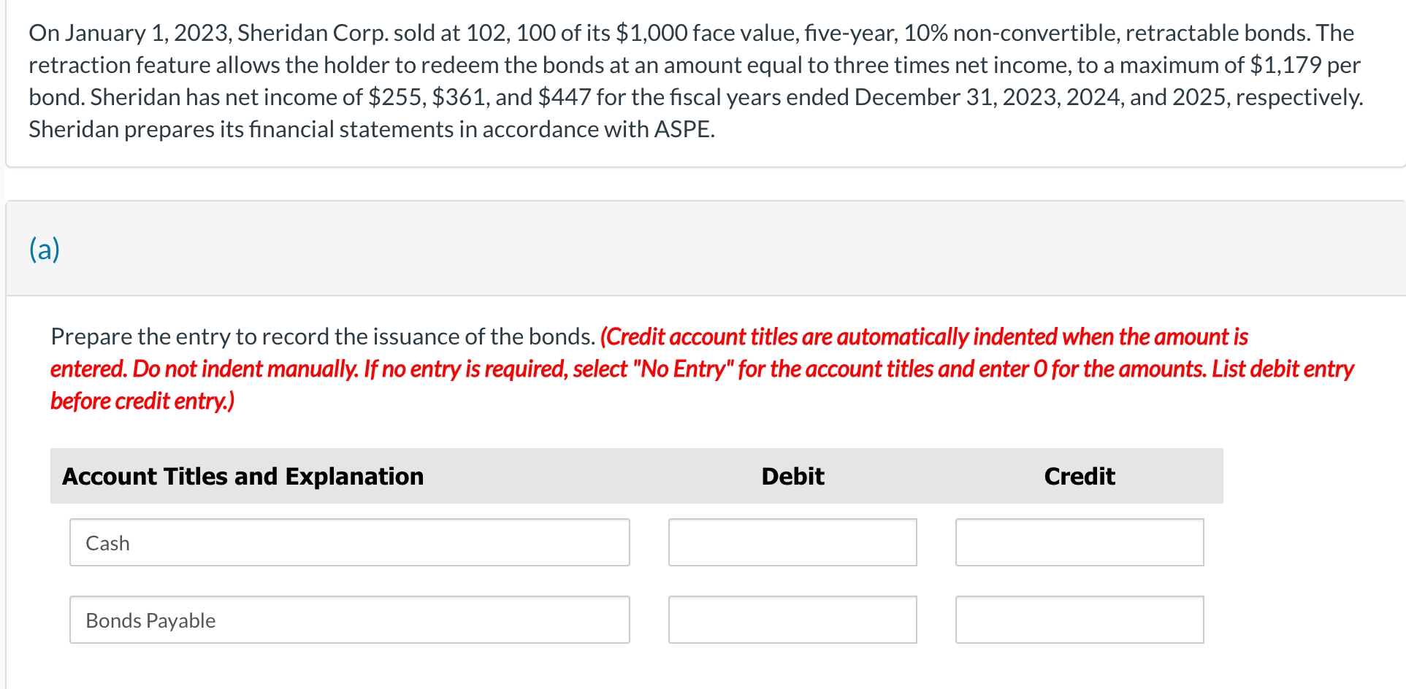Select the Credit box in Bonds Payable row
The image size is (1406, 689).
pos(1079,620)
